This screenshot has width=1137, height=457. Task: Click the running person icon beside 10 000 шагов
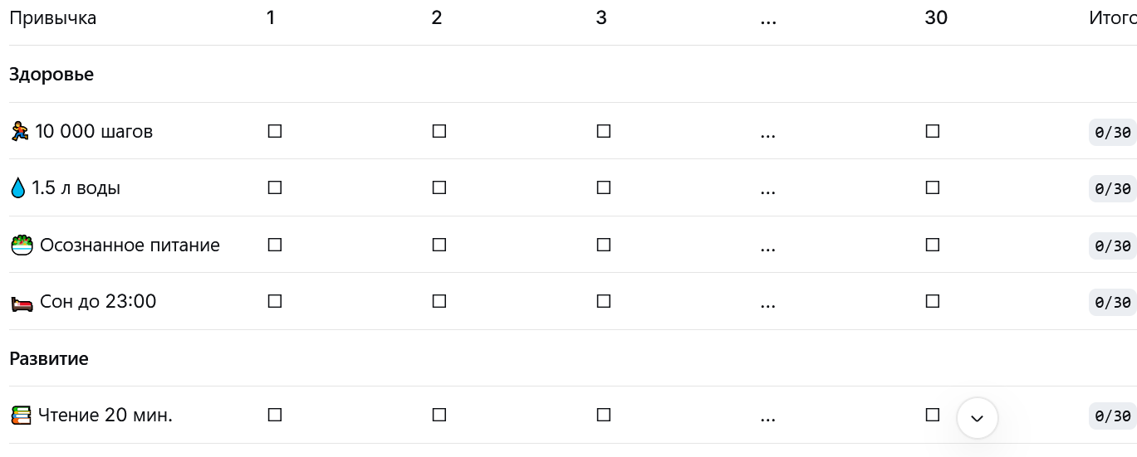pyautogui.click(x=19, y=131)
